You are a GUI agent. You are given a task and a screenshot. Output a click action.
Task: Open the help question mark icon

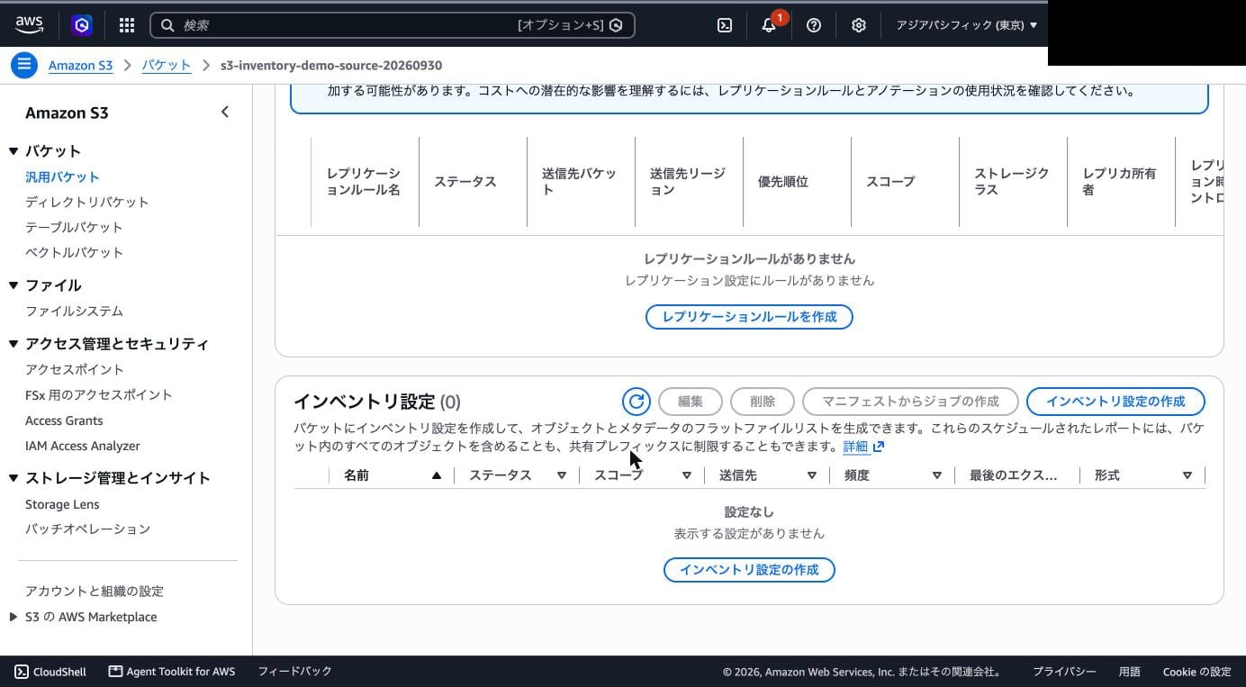tap(814, 25)
